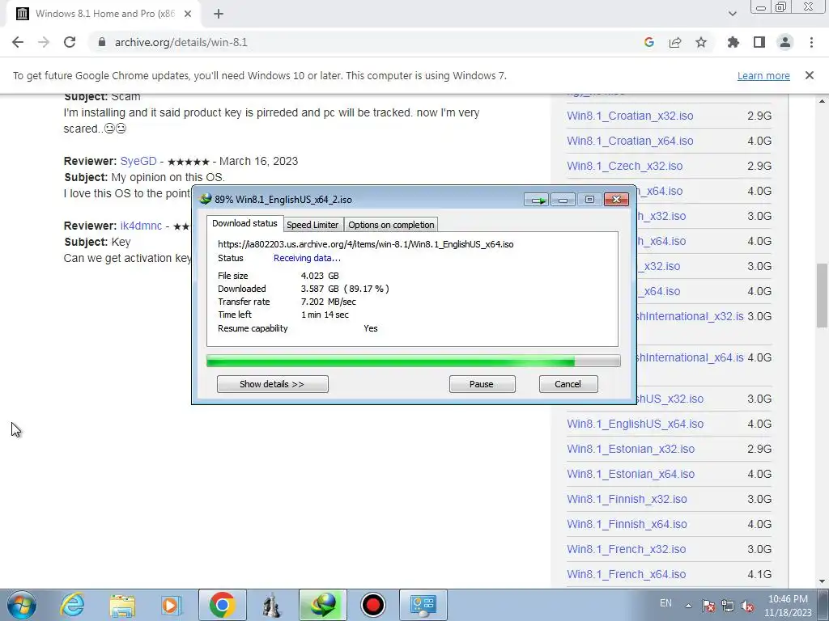This screenshot has width=829, height=621.
Task: Open the chess game taskbar icon
Action: 272,605
